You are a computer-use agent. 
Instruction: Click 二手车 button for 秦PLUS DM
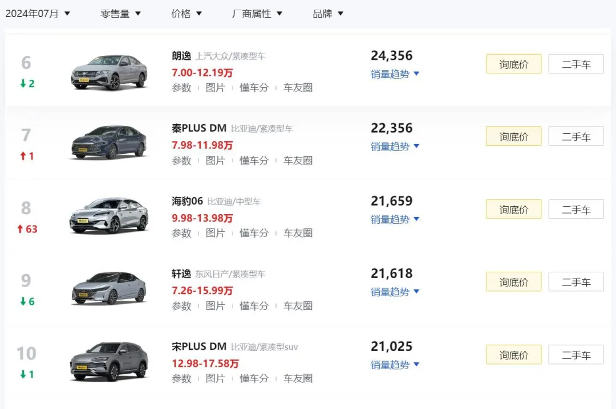(x=576, y=137)
